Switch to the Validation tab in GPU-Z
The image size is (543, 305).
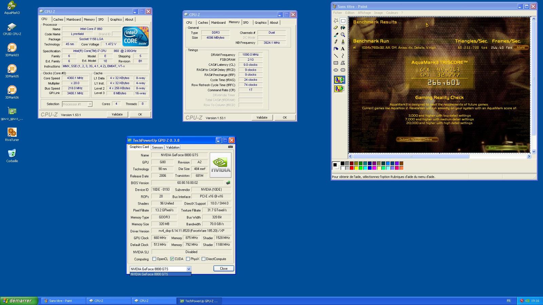173,147
